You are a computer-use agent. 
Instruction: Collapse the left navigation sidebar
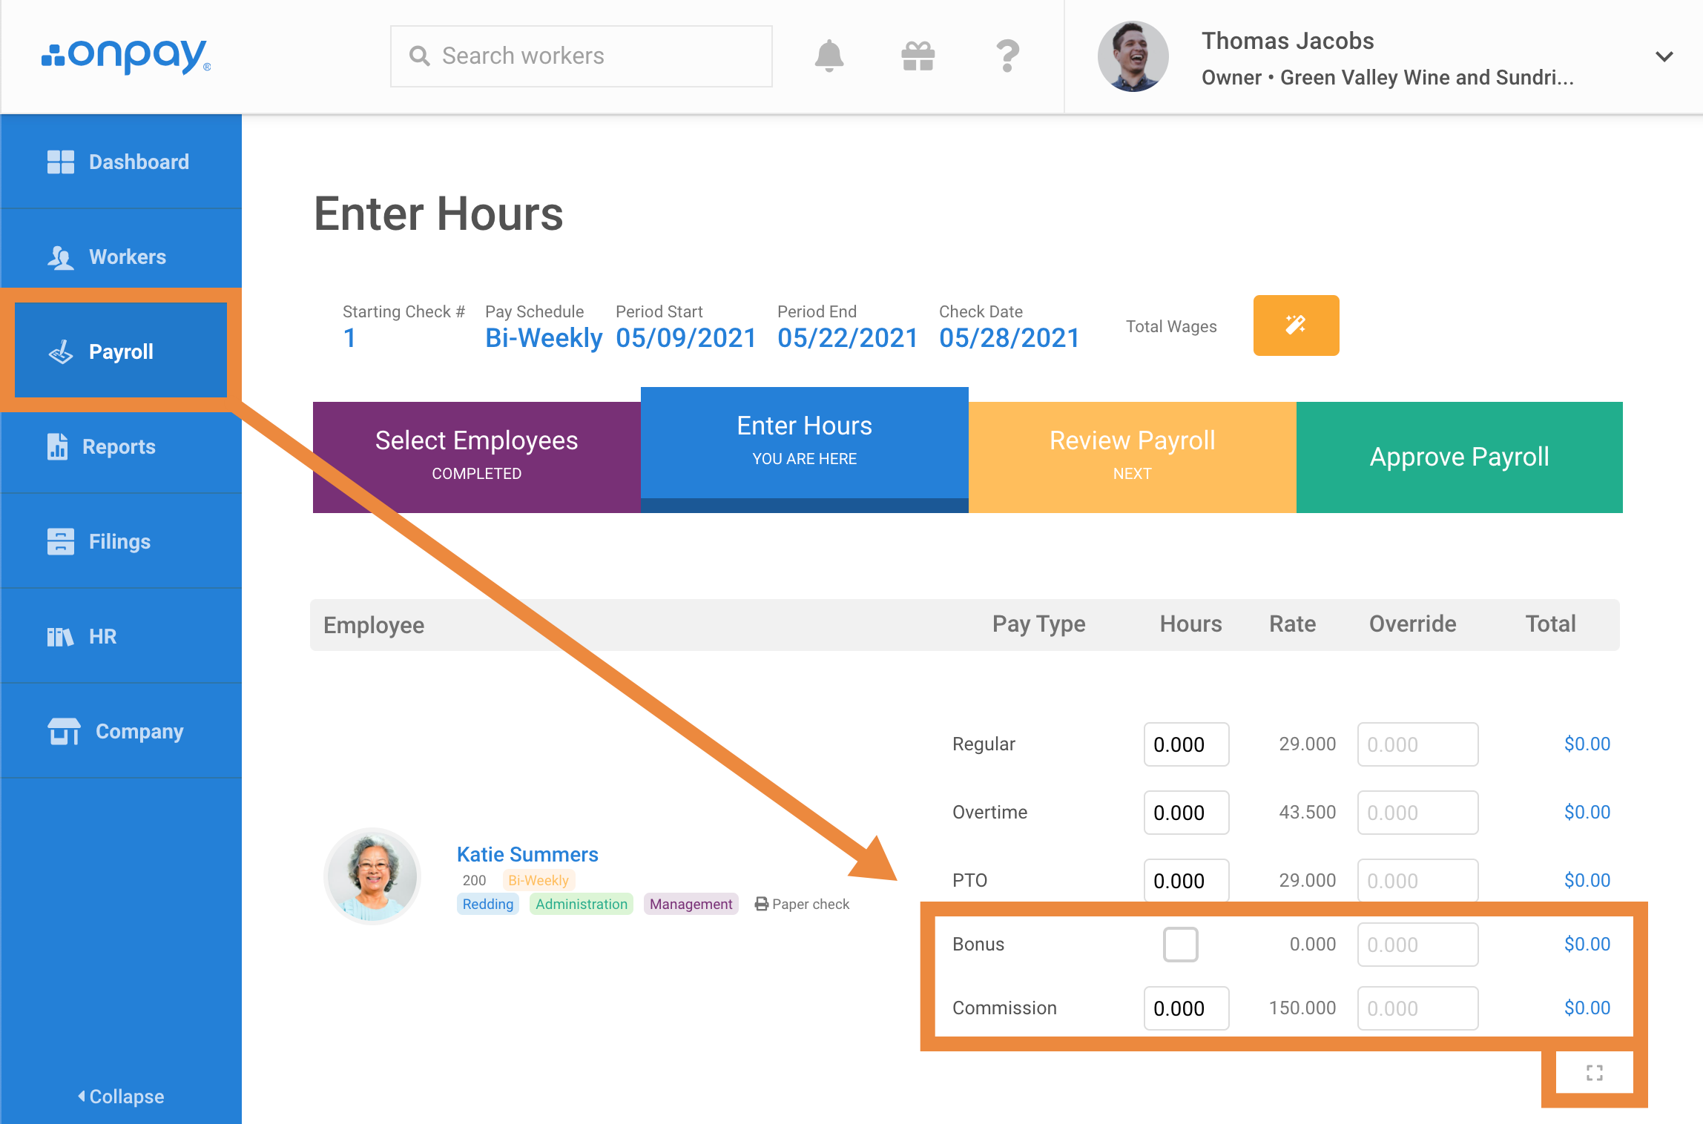click(121, 1097)
